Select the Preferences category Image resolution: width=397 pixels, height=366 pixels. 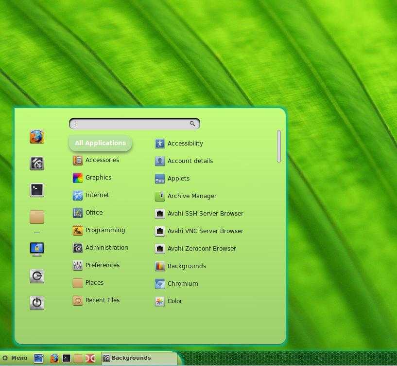point(102,265)
